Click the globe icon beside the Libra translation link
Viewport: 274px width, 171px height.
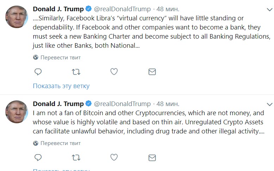click(36, 57)
